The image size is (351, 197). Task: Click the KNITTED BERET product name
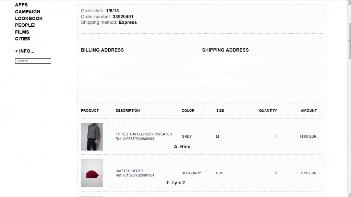[x=130, y=171]
